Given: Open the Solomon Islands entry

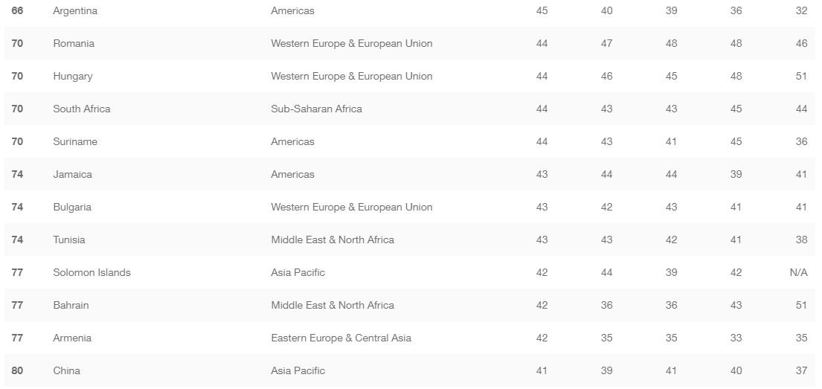Looking at the screenshot, I should (91, 273).
